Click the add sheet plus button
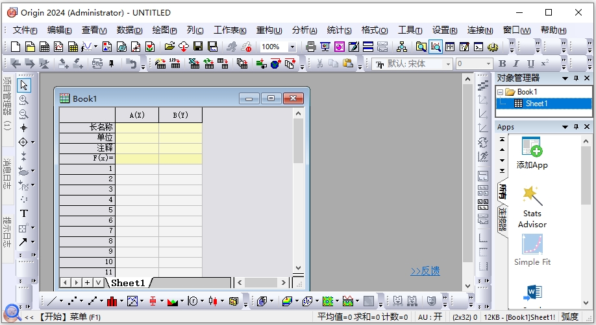 tap(87, 282)
